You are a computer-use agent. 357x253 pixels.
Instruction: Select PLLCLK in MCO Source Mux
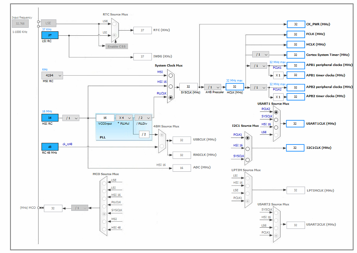click(104, 206)
